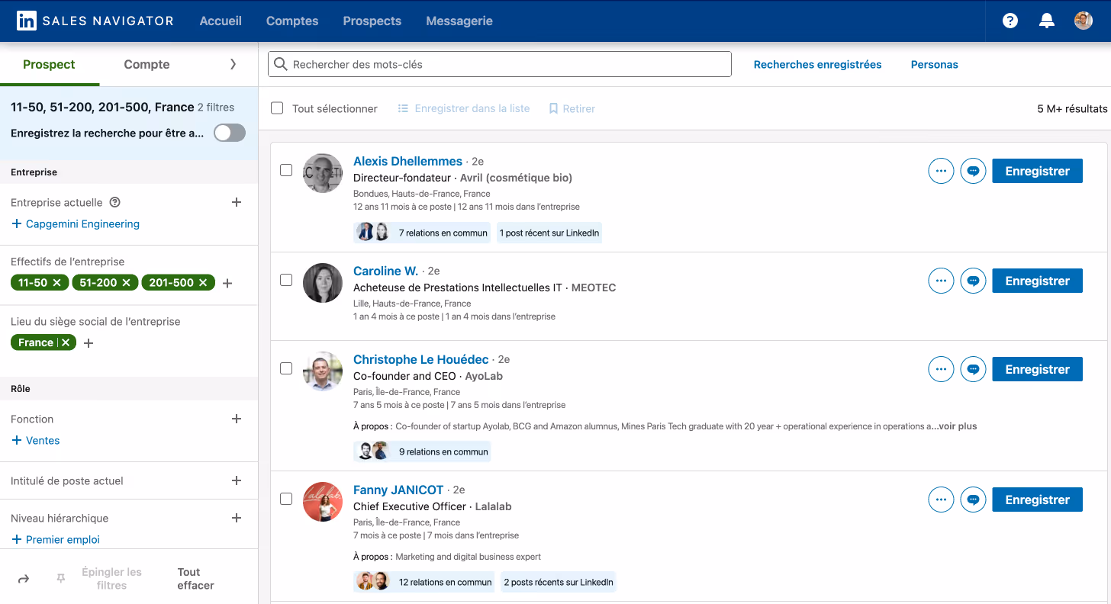
Task: Check the Tout sélectionner checkbox
Action: click(x=278, y=108)
